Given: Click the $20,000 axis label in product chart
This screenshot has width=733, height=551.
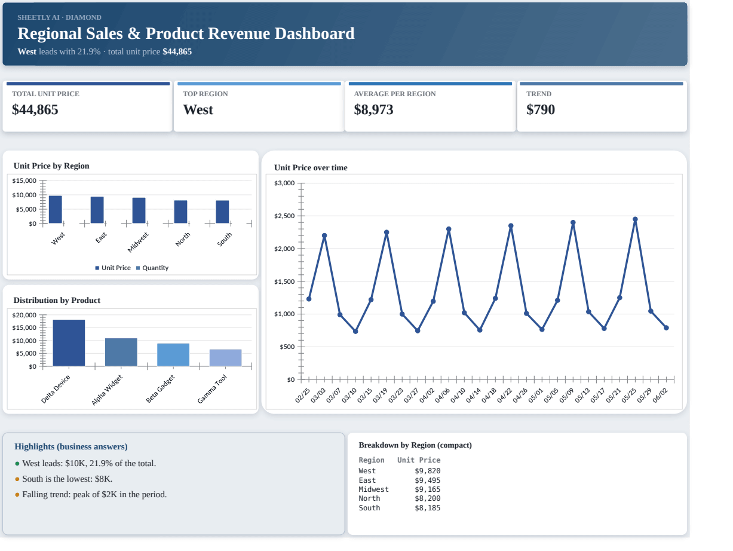Looking at the screenshot, I should pyautogui.click(x=24, y=315).
